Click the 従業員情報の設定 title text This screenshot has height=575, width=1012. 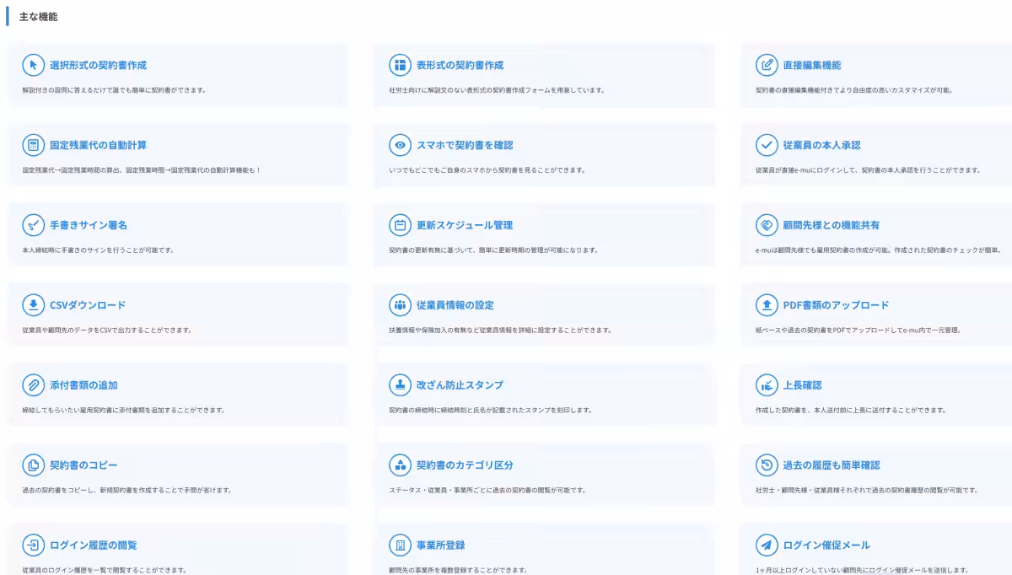click(455, 305)
